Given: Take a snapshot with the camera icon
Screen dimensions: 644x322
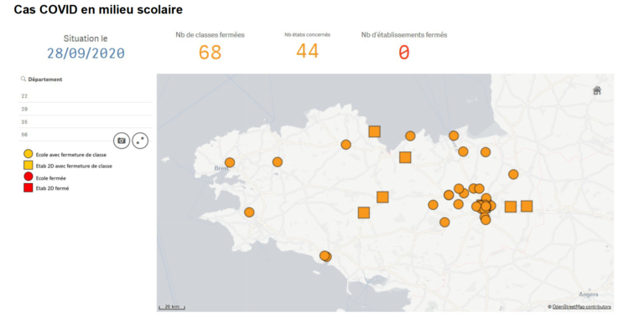Looking at the screenshot, I should click(x=122, y=141).
